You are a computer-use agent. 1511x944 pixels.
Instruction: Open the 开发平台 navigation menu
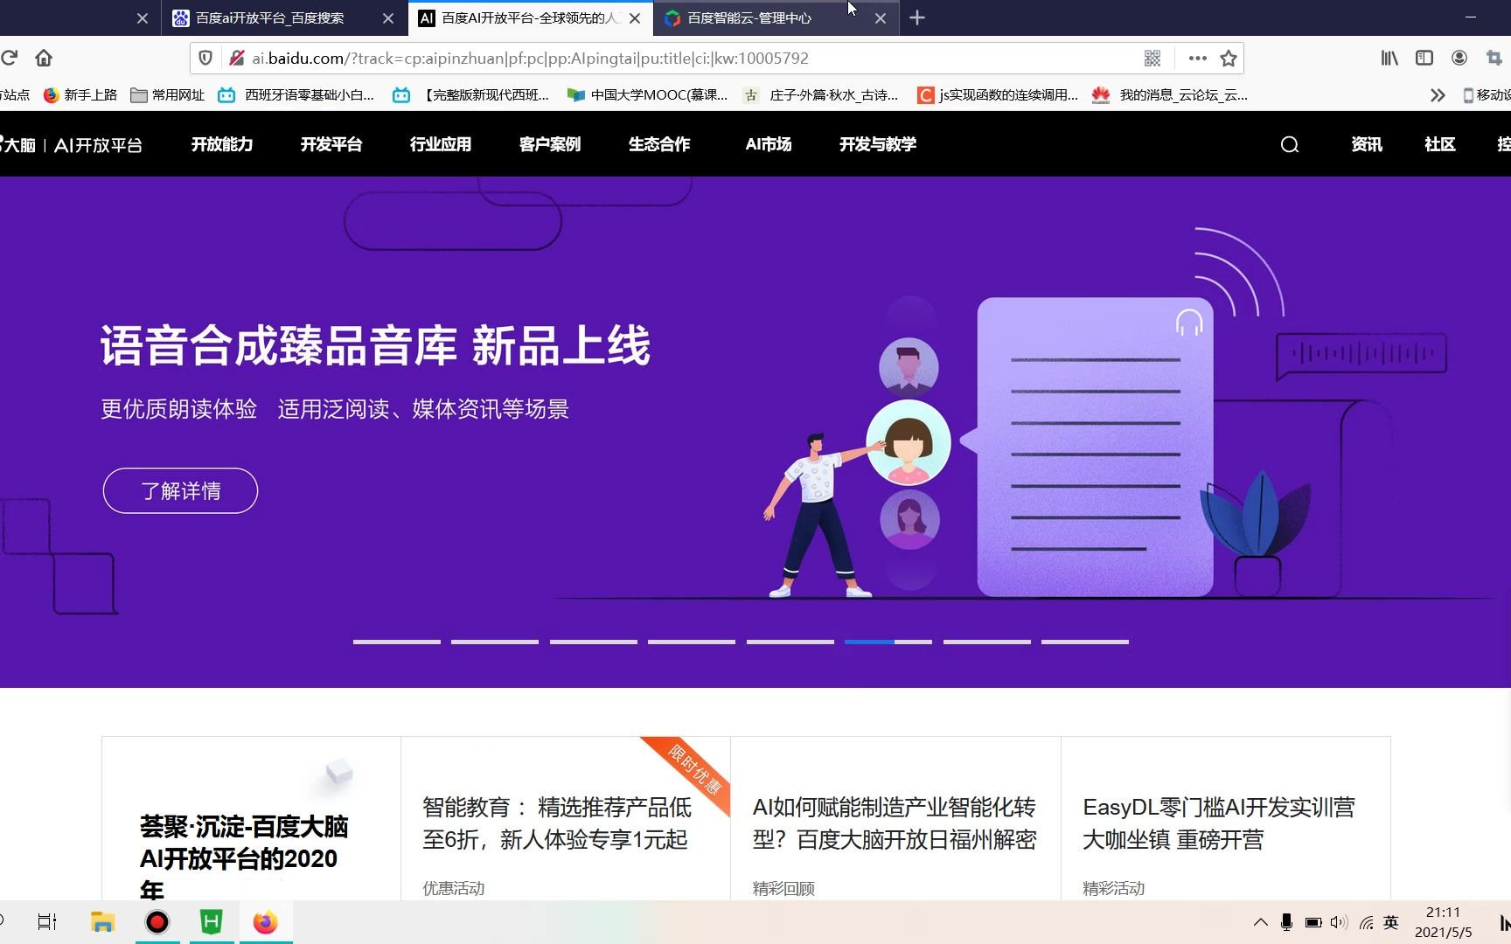[x=331, y=144]
